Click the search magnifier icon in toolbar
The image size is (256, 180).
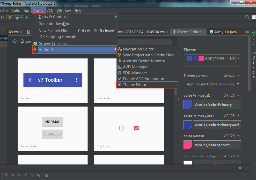coord(247,17)
